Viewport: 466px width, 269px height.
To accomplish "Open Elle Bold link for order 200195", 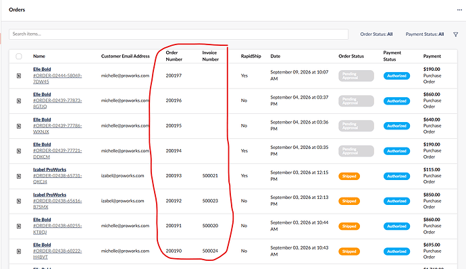I will point(42,119).
